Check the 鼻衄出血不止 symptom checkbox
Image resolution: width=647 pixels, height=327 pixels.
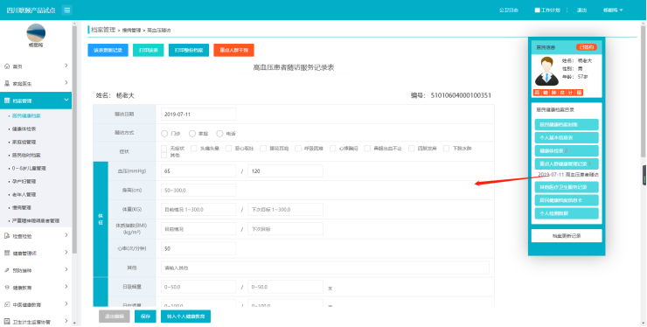coord(367,149)
